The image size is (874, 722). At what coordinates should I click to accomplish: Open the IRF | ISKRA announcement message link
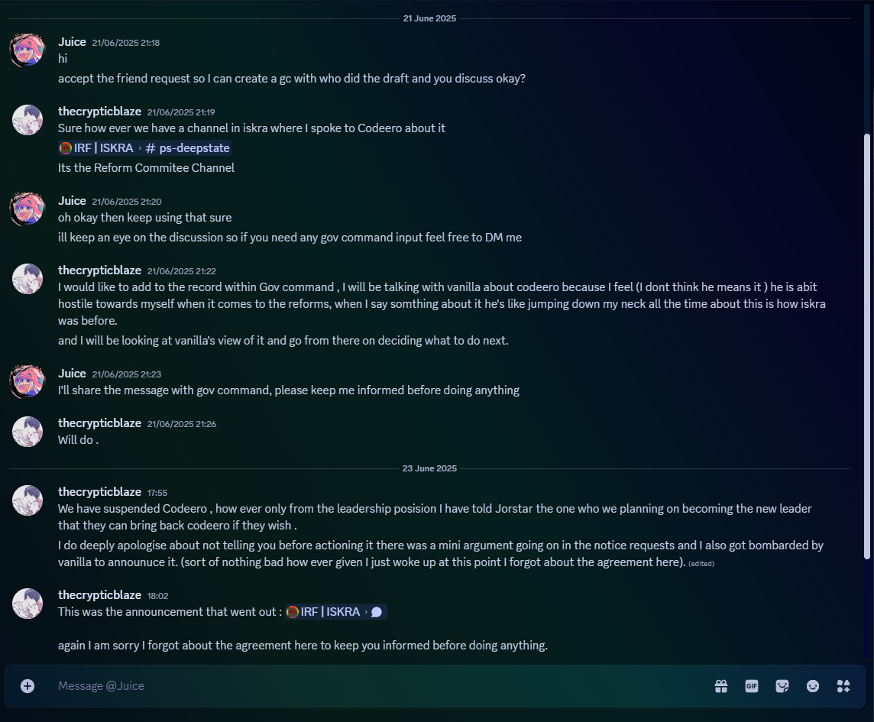[x=335, y=612]
